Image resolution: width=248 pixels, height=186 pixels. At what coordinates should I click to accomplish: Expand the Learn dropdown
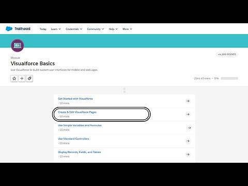pyautogui.click(x=56, y=29)
